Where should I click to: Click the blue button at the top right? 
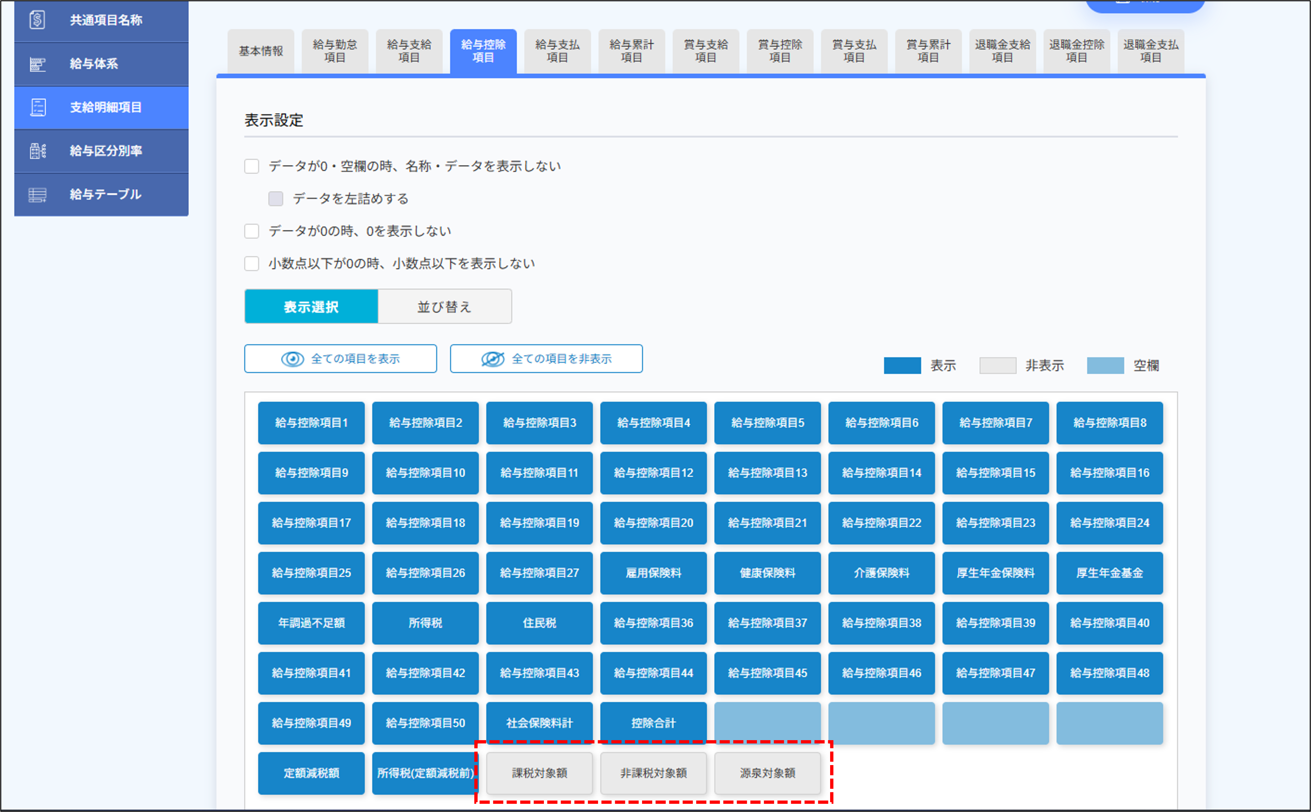pos(1145,5)
